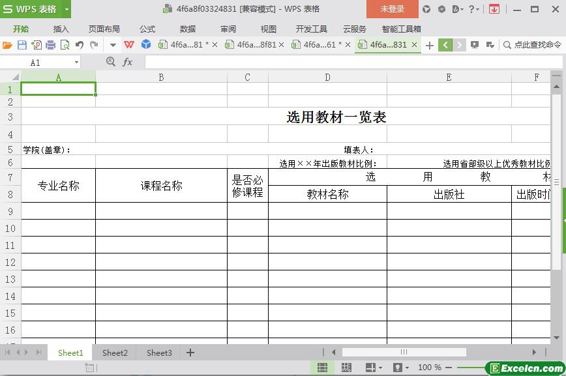Open the Name Box dropdown arrow
This screenshot has width=566, height=376.
[76, 63]
